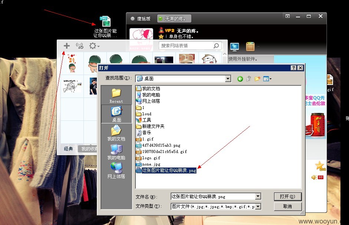Click scroll up arrow of emoticon panel
This screenshot has width=349, height=225.
tap(225, 54)
